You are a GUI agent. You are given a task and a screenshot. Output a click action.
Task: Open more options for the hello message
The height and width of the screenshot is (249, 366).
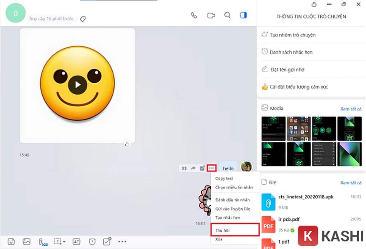click(211, 168)
